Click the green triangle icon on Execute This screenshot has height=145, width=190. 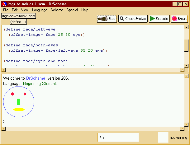(152, 19)
